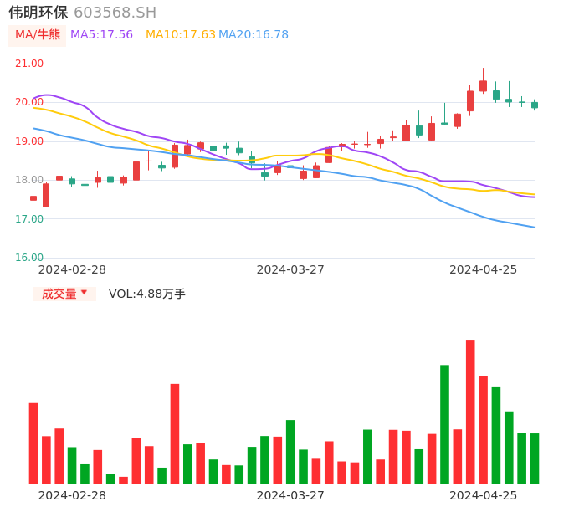
Task: Select the last green candlestick on the right
Action: (x=535, y=105)
